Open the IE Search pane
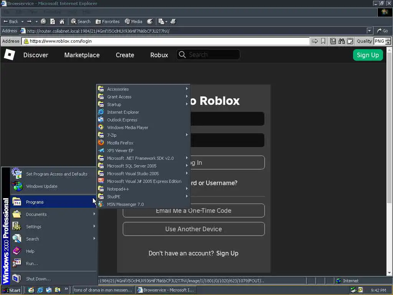The width and height of the screenshot is (393, 295). coord(81,22)
